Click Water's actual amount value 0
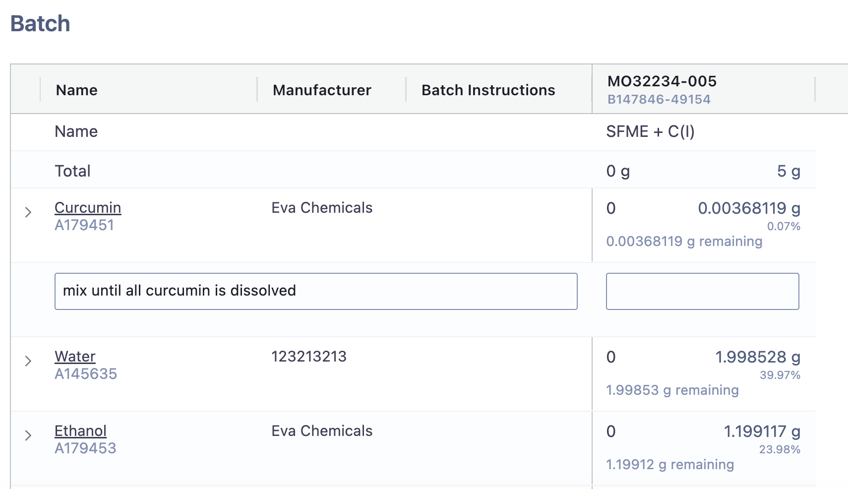This screenshot has width=848, height=489. [x=611, y=357]
